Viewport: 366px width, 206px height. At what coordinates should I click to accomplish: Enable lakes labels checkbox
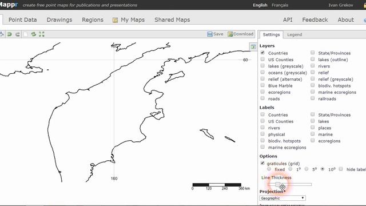[x=313, y=121]
